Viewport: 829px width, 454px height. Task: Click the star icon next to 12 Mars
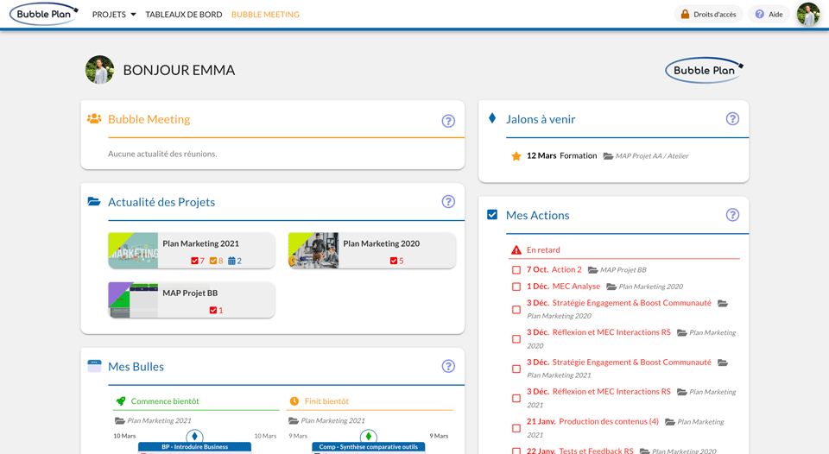click(516, 156)
